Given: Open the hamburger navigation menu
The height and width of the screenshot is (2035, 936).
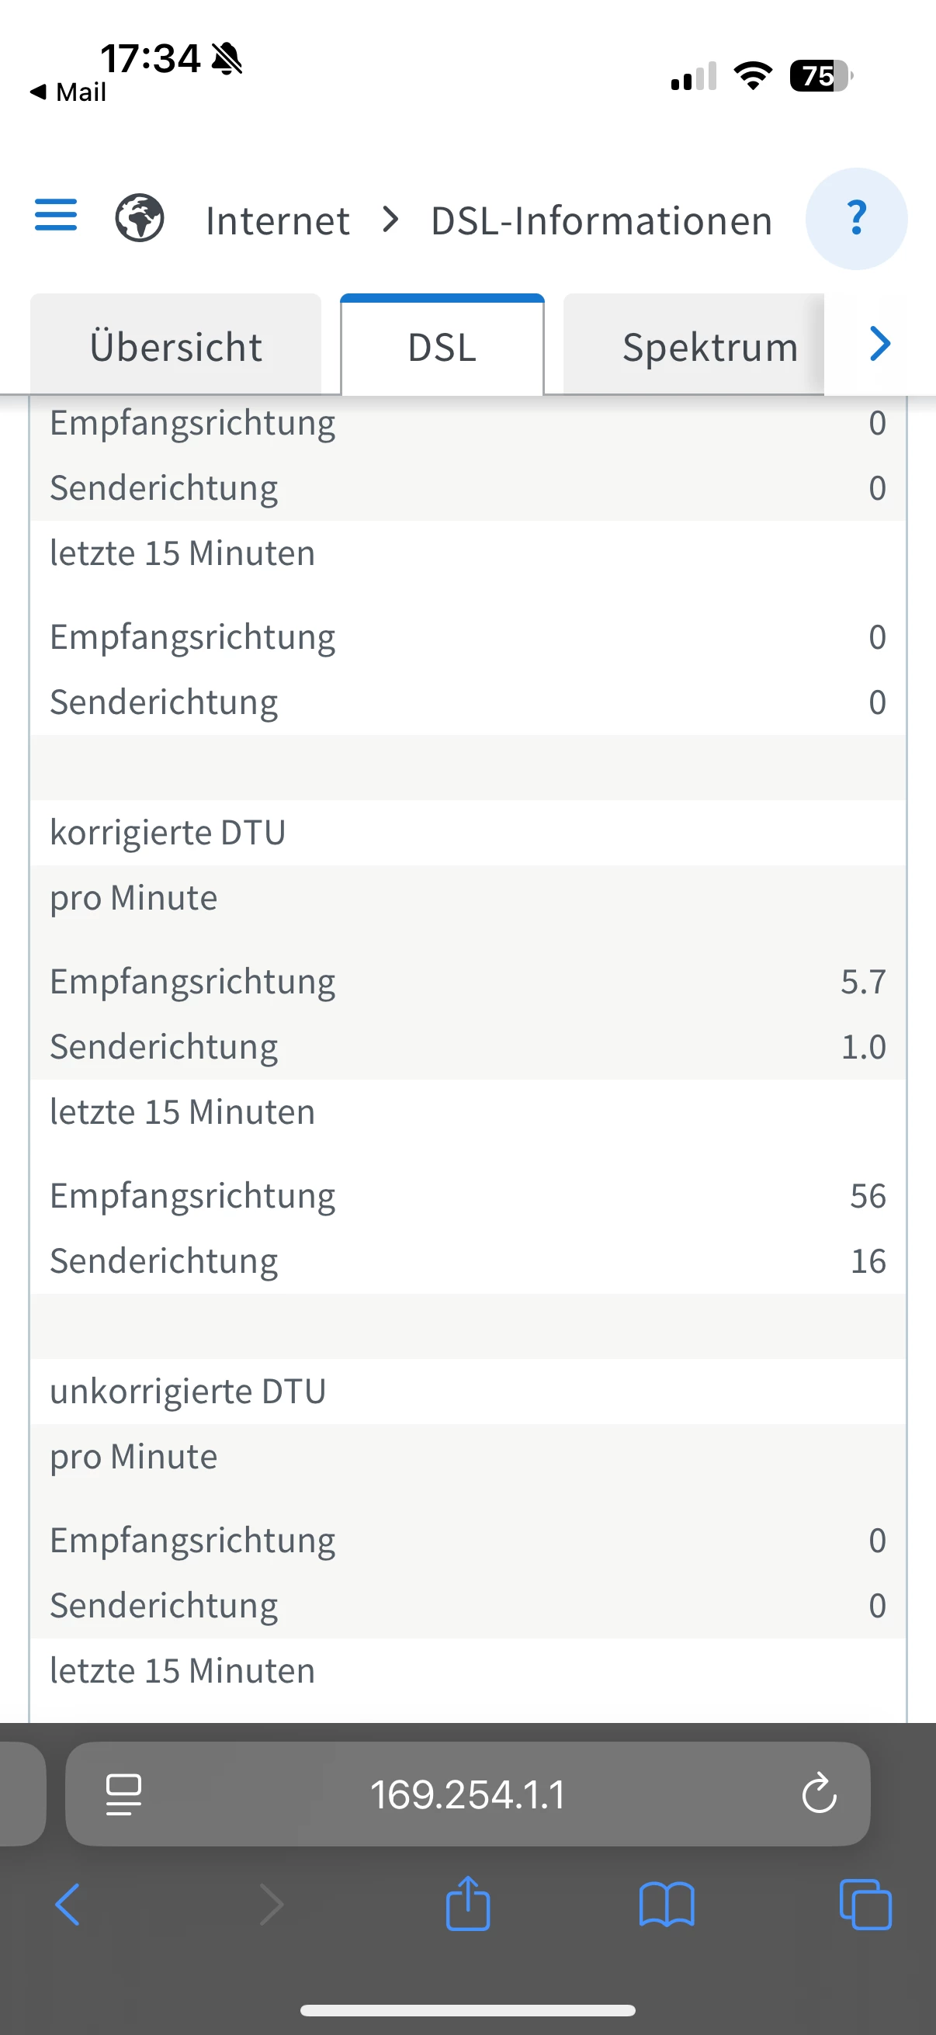Looking at the screenshot, I should click(x=56, y=216).
